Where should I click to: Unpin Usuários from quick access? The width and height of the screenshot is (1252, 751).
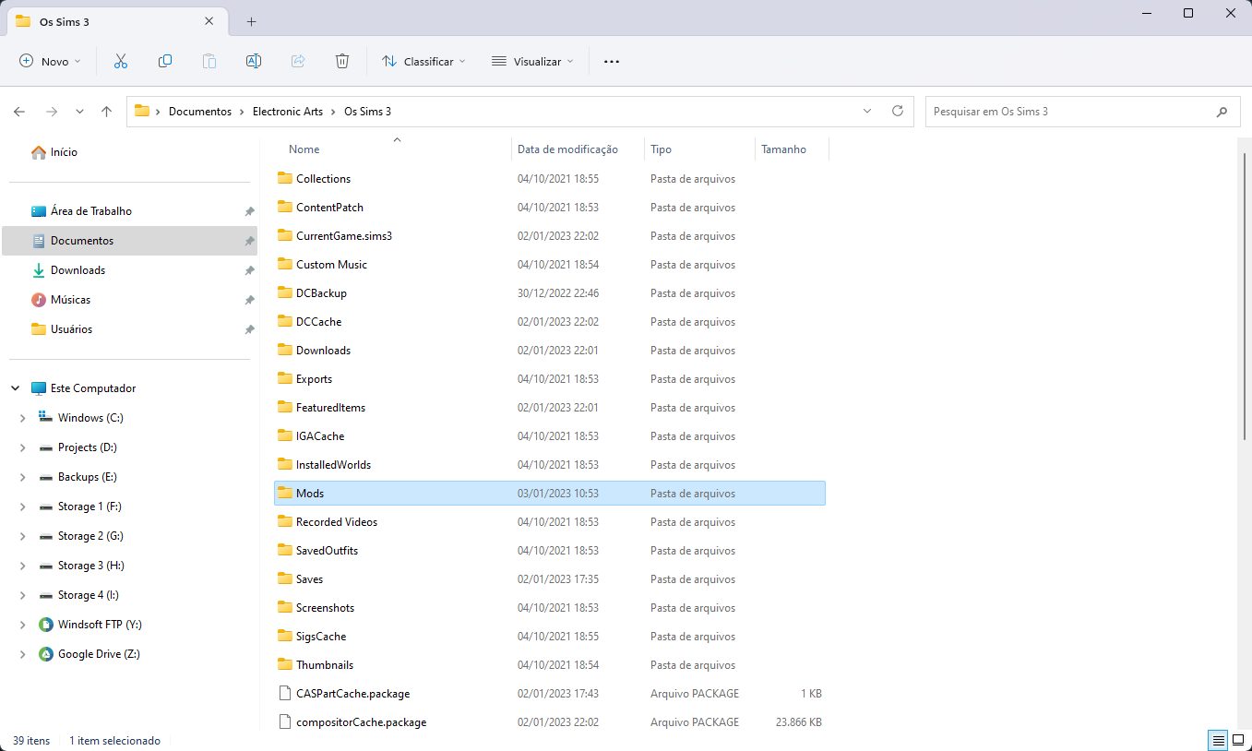tap(249, 329)
